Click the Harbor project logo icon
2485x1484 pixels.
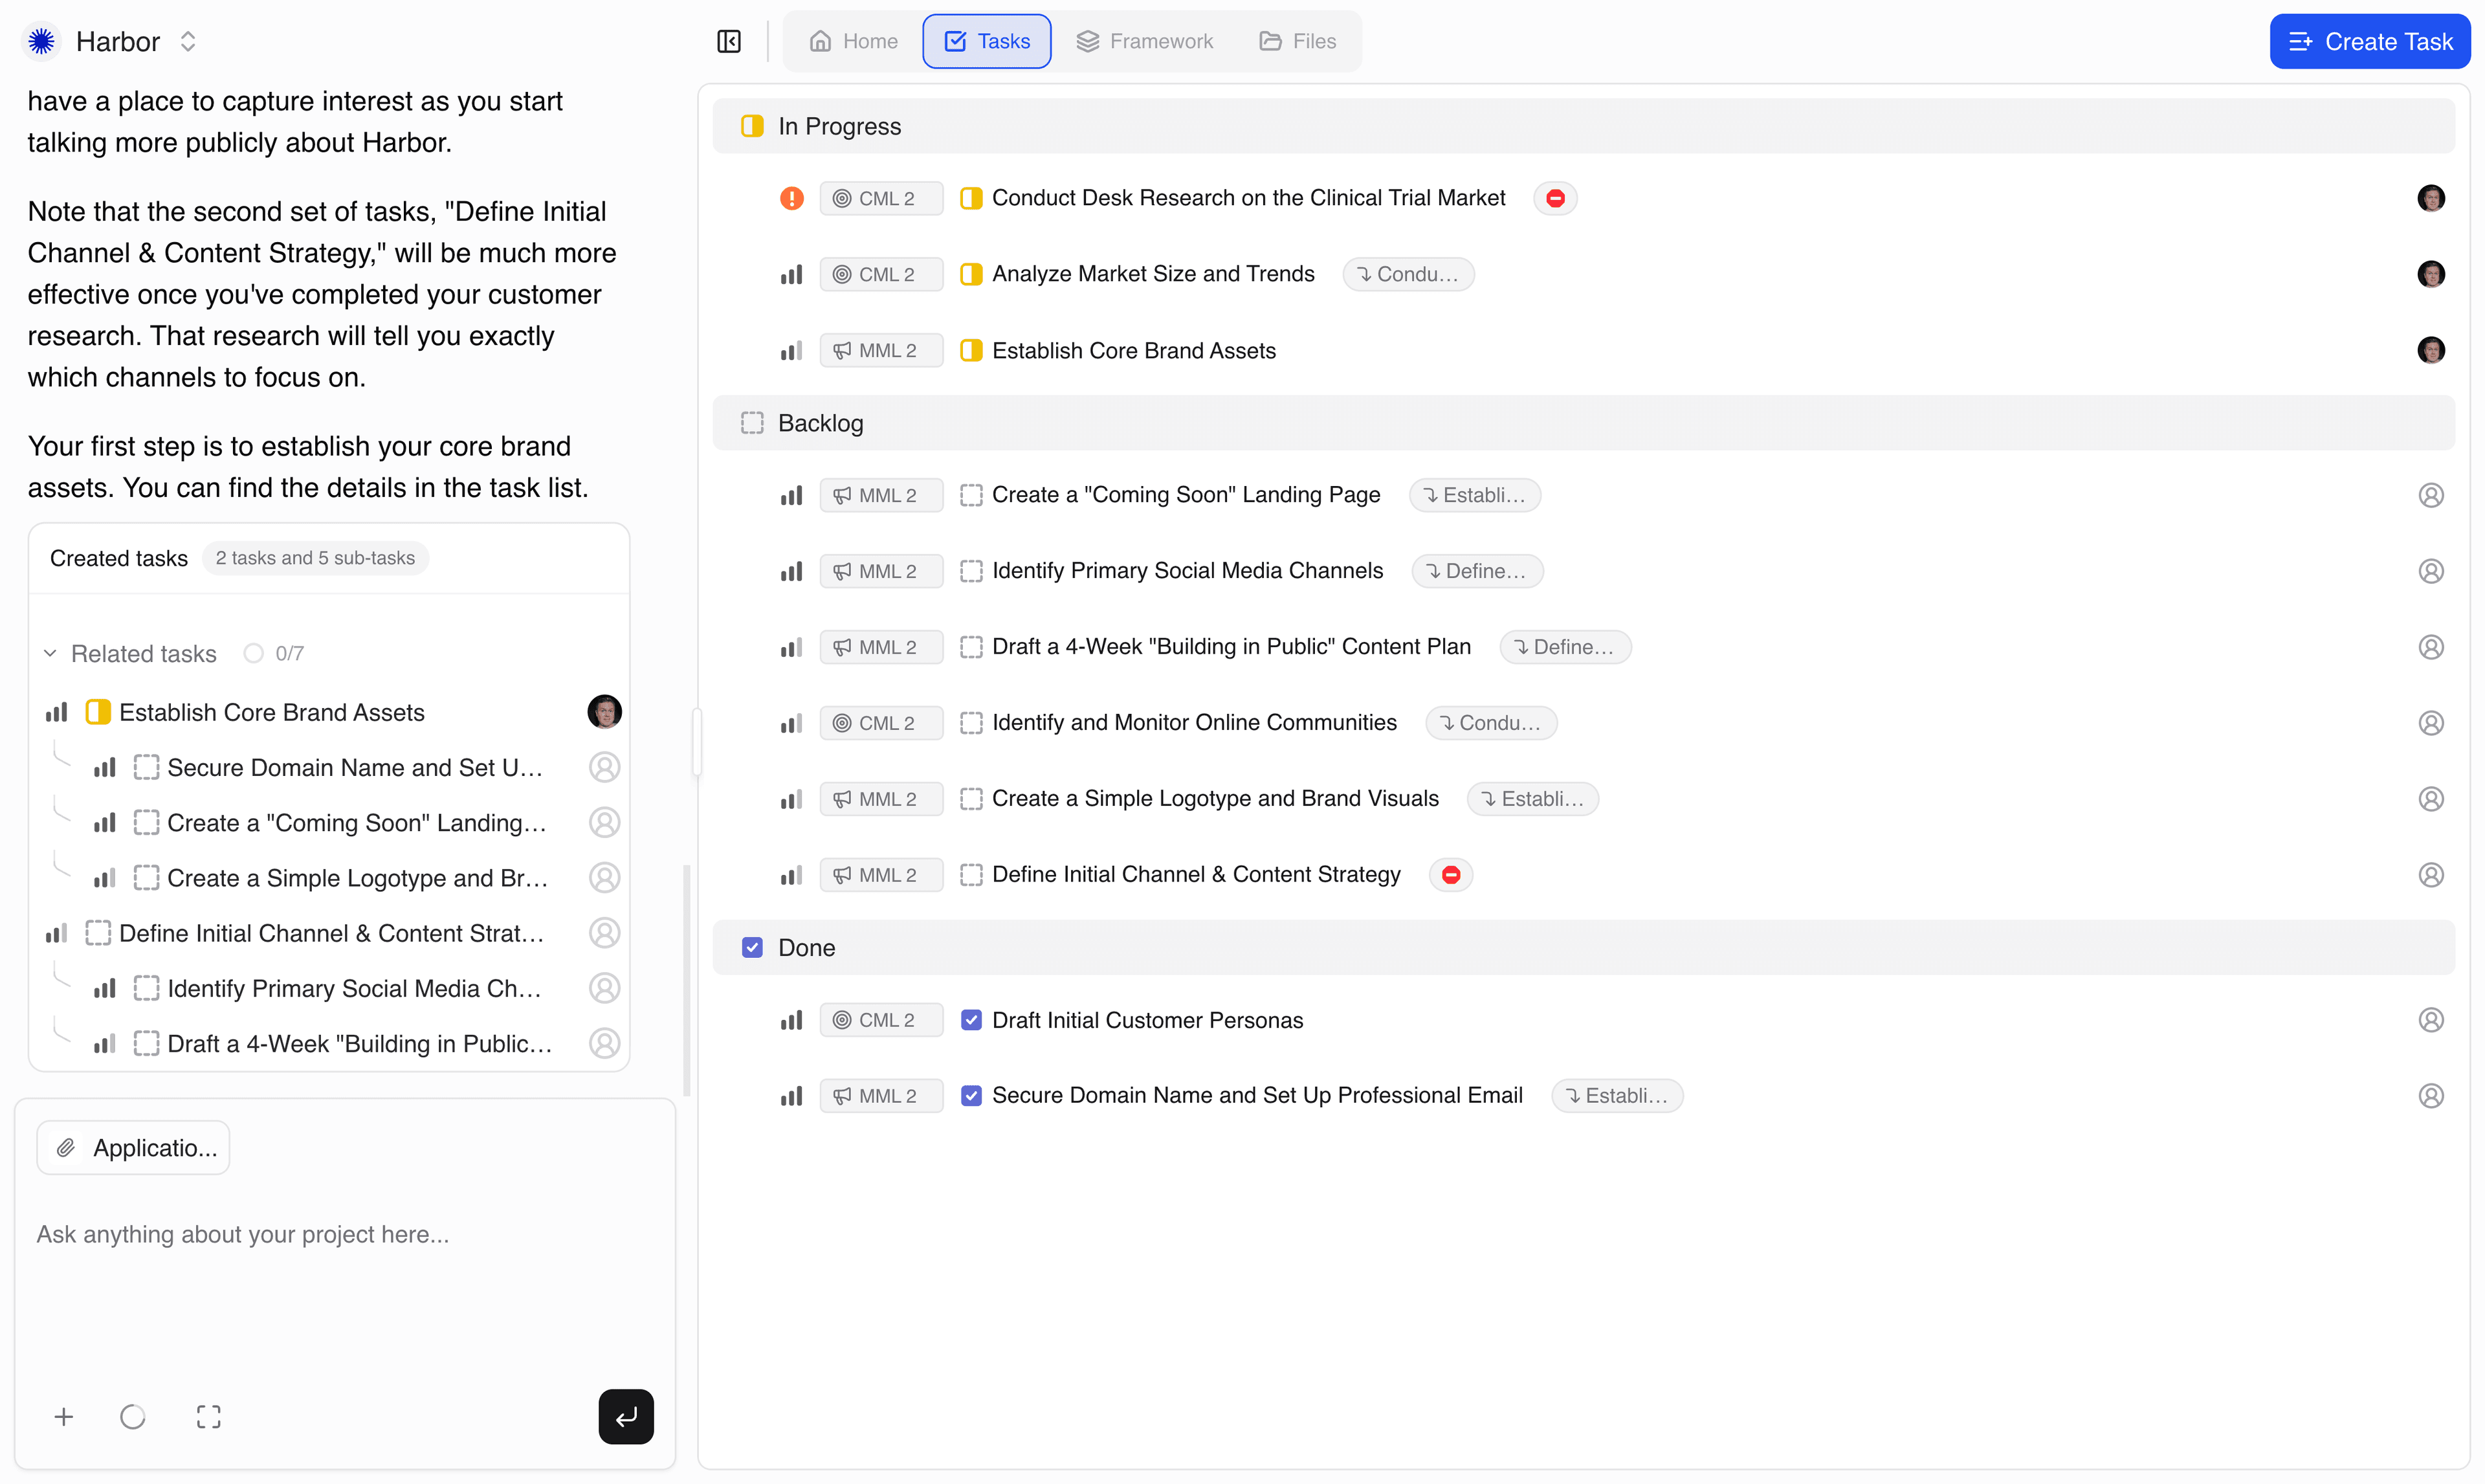click(x=41, y=41)
